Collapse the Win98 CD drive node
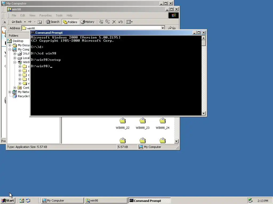The image size is (273, 204). [15, 62]
